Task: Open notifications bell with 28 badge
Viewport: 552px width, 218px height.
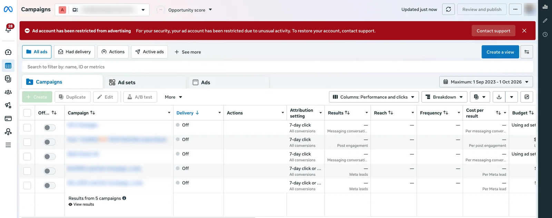Action: [8, 29]
